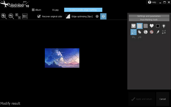Pick the black square background icon
The width and height of the screenshot is (171, 107).
(158, 26)
